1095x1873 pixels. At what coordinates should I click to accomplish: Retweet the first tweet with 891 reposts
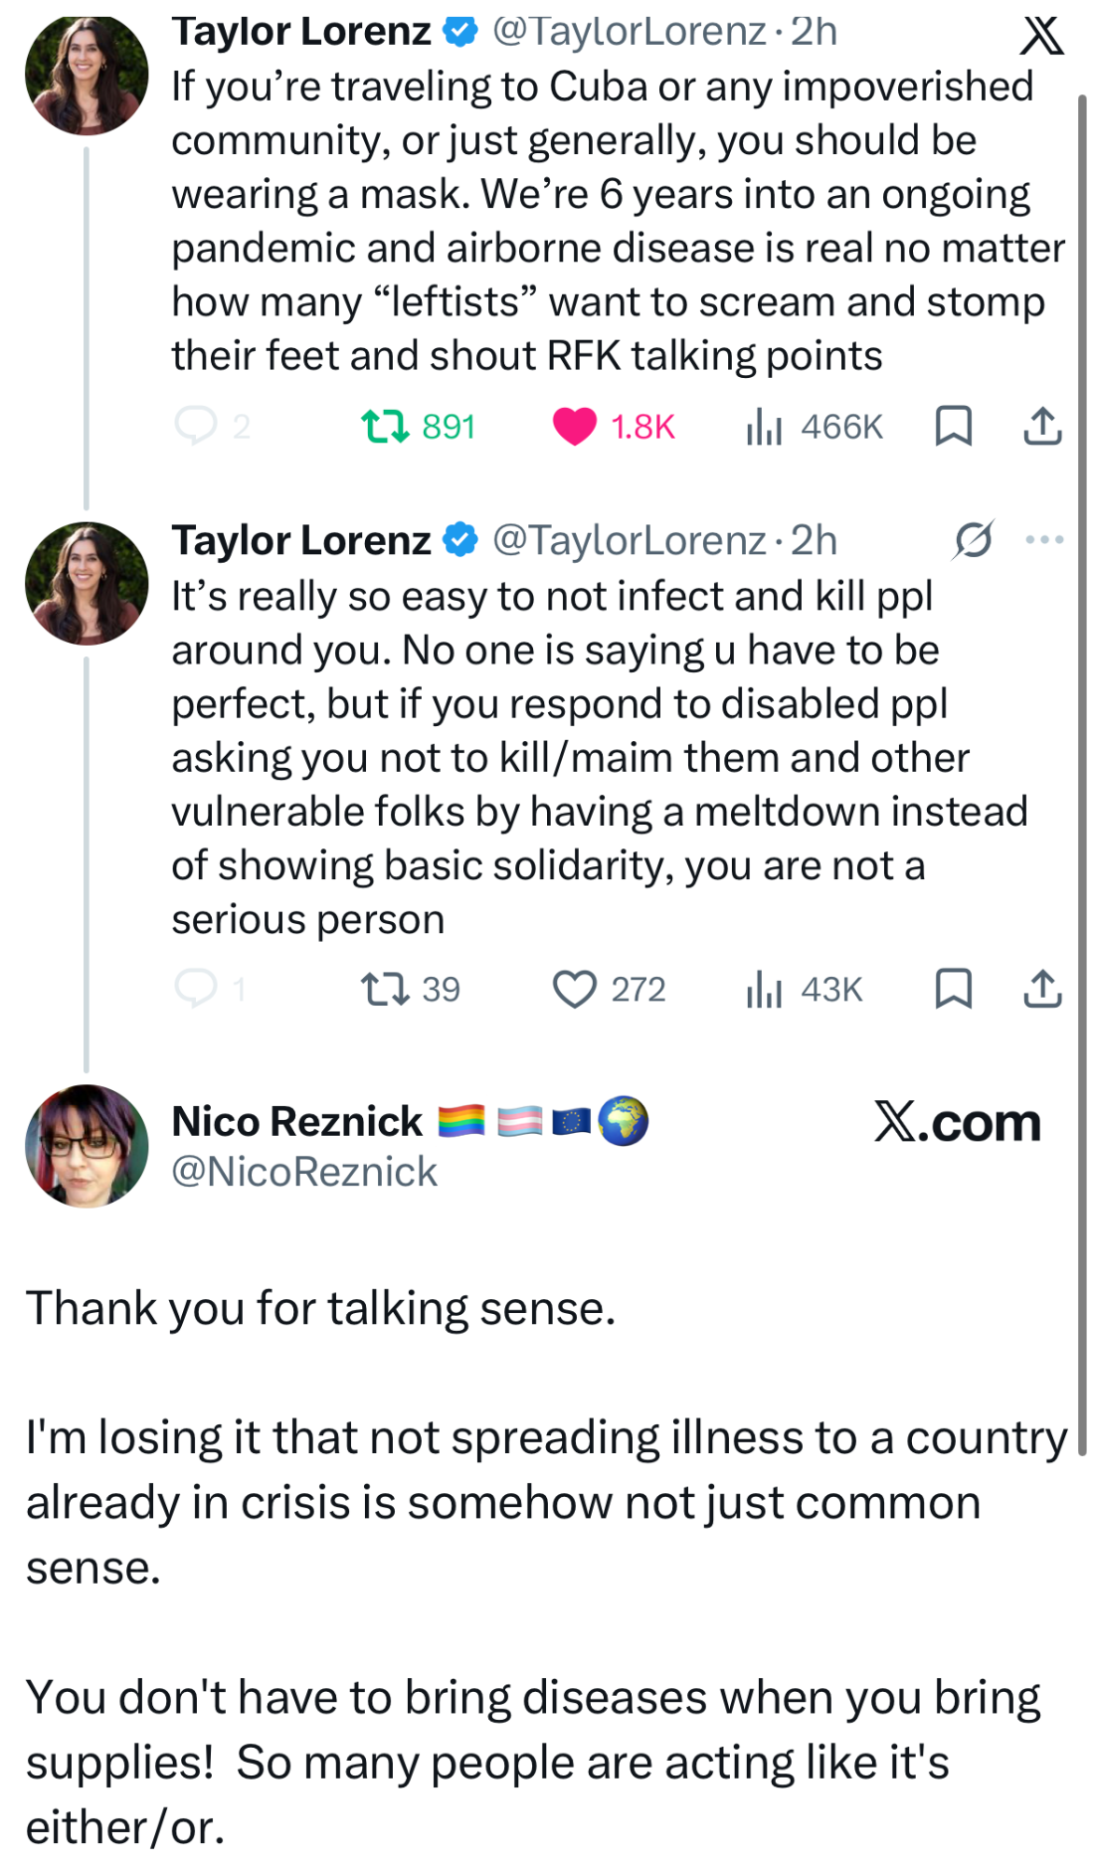[385, 427]
